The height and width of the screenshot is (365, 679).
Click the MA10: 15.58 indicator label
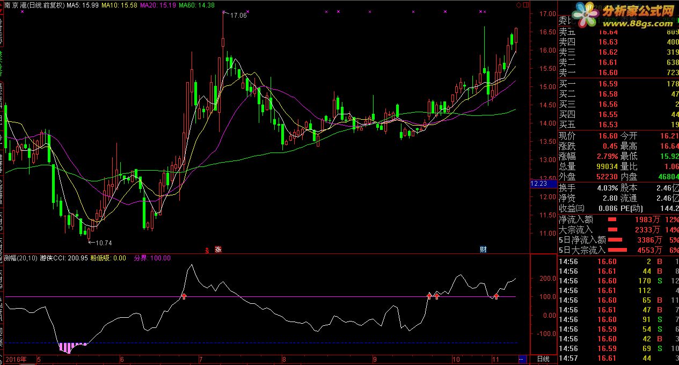[x=119, y=5]
